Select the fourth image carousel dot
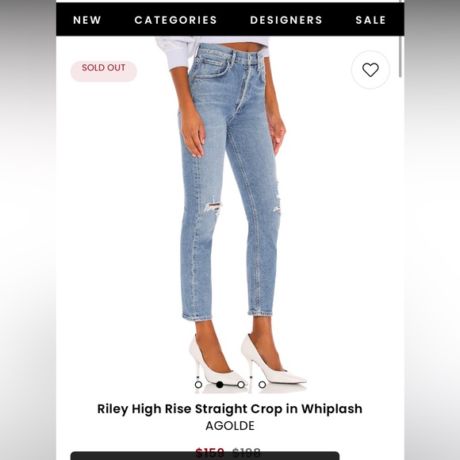Screen dimensions: 460x460 pyautogui.click(x=262, y=385)
